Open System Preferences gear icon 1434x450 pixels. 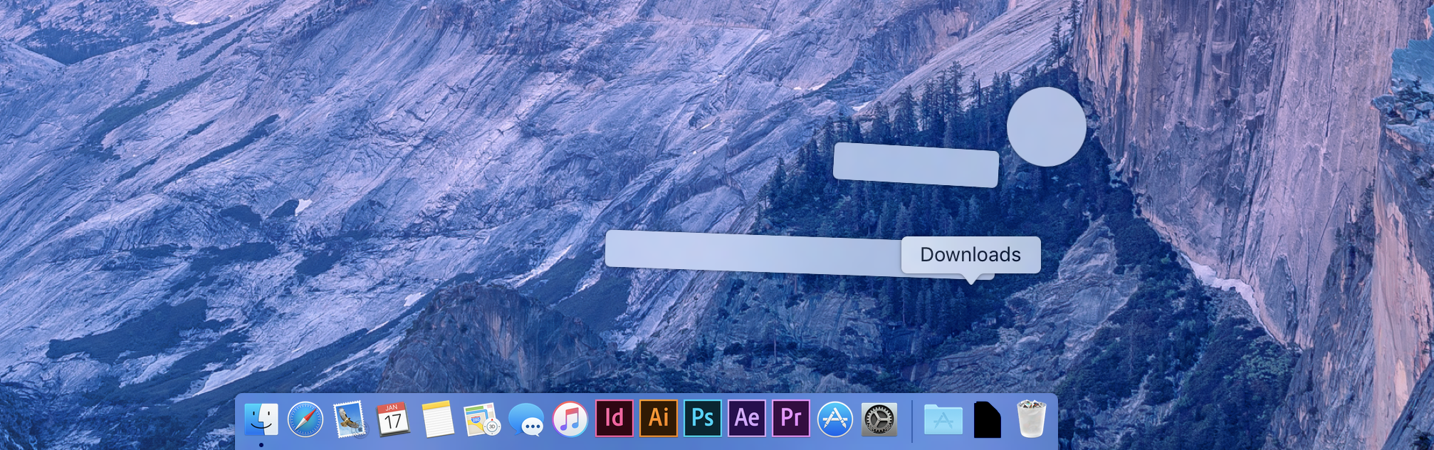point(879,419)
